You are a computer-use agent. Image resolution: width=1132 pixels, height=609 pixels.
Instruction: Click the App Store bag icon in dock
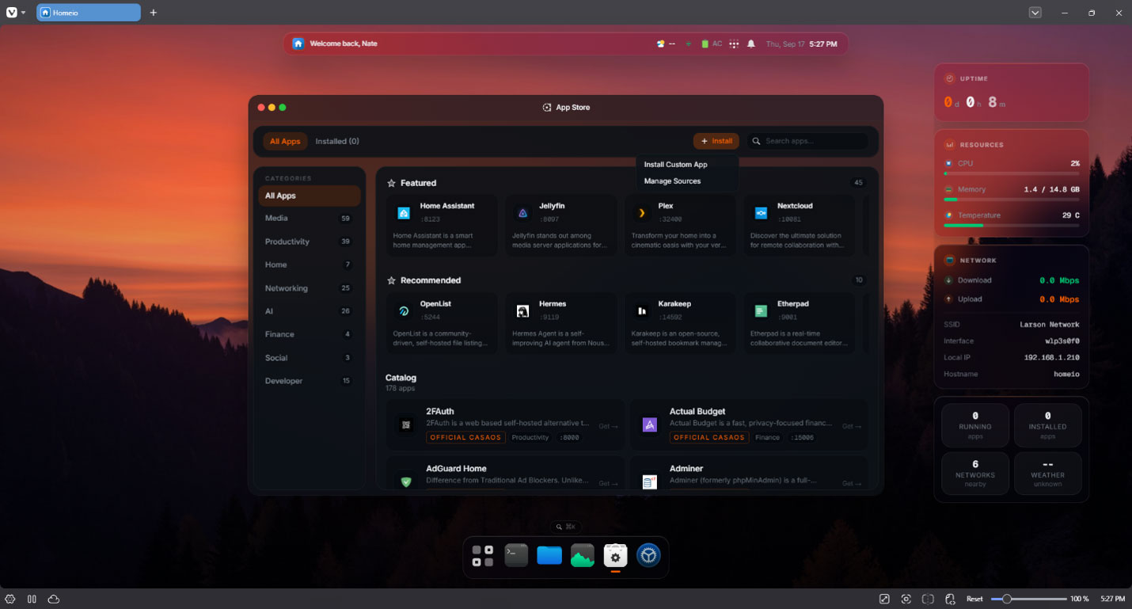[x=615, y=555]
